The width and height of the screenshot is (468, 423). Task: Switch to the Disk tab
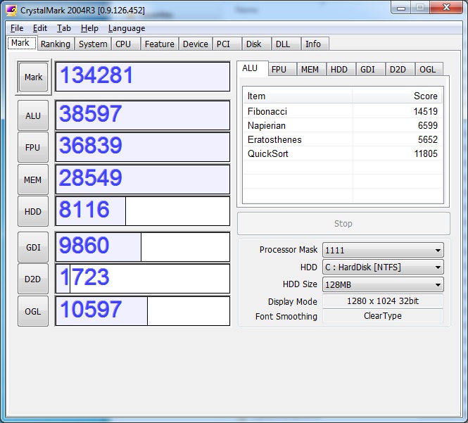coord(257,44)
